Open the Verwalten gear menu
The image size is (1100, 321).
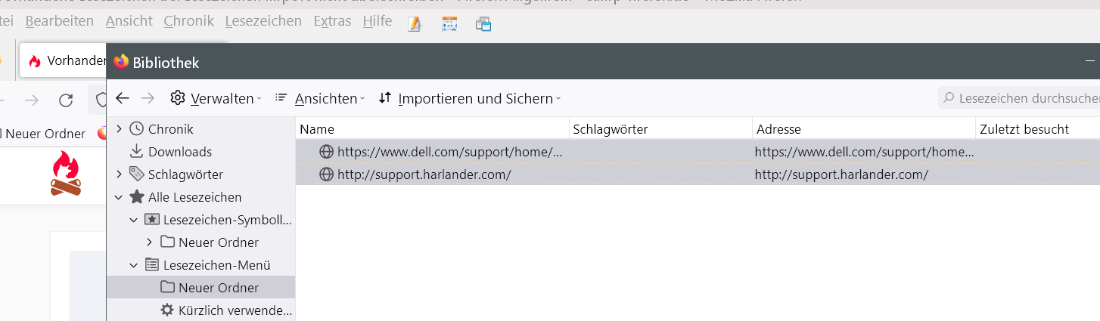tap(215, 98)
